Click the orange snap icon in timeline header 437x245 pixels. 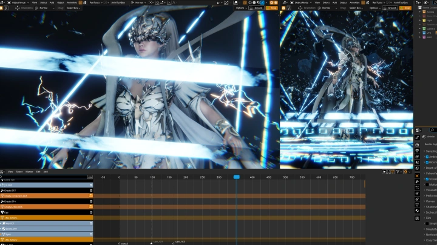point(405,172)
